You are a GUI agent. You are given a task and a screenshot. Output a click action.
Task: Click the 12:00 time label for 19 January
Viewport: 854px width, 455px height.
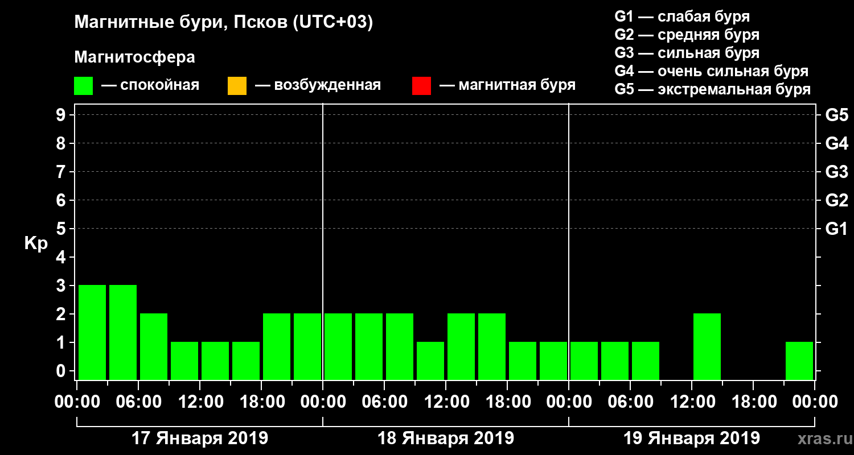(692, 402)
